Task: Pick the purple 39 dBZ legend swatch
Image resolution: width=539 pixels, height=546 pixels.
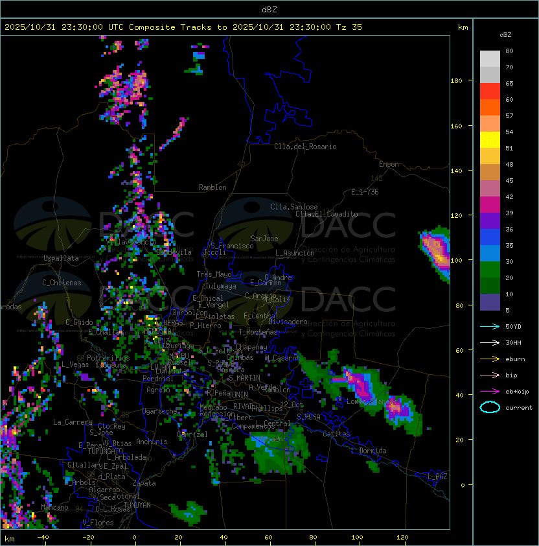Action: 490,220
